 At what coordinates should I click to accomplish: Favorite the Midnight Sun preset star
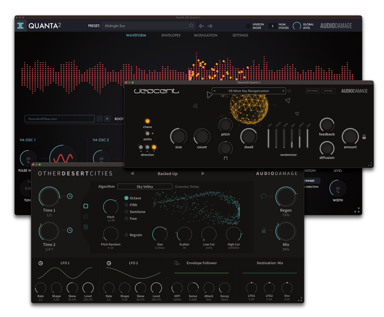191,25
